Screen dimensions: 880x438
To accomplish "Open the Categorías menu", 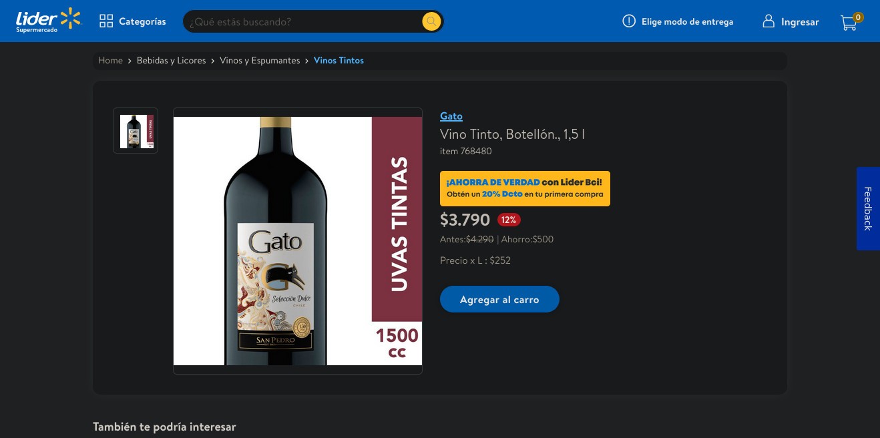I will pyautogui.click(x=142, y=21).
